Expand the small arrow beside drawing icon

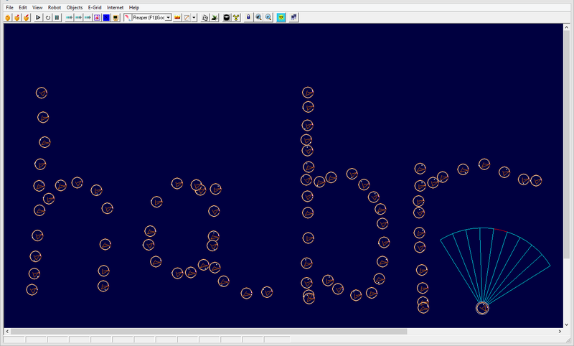pos(194,17)
